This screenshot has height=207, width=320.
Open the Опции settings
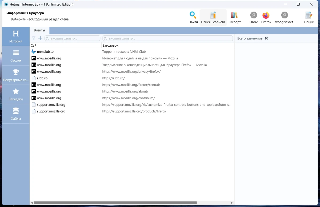(309, 18)
